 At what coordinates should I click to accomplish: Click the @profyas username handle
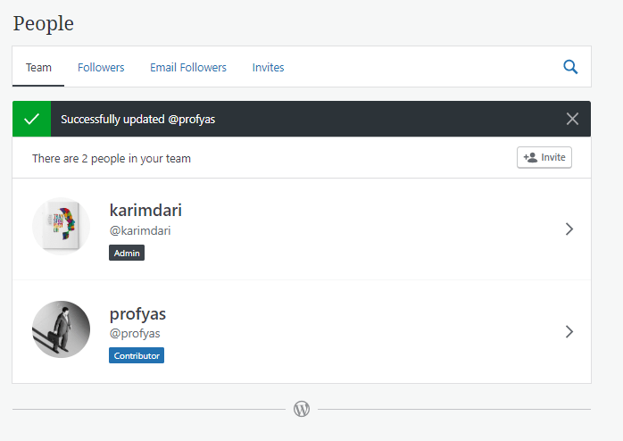pos(135,333)
